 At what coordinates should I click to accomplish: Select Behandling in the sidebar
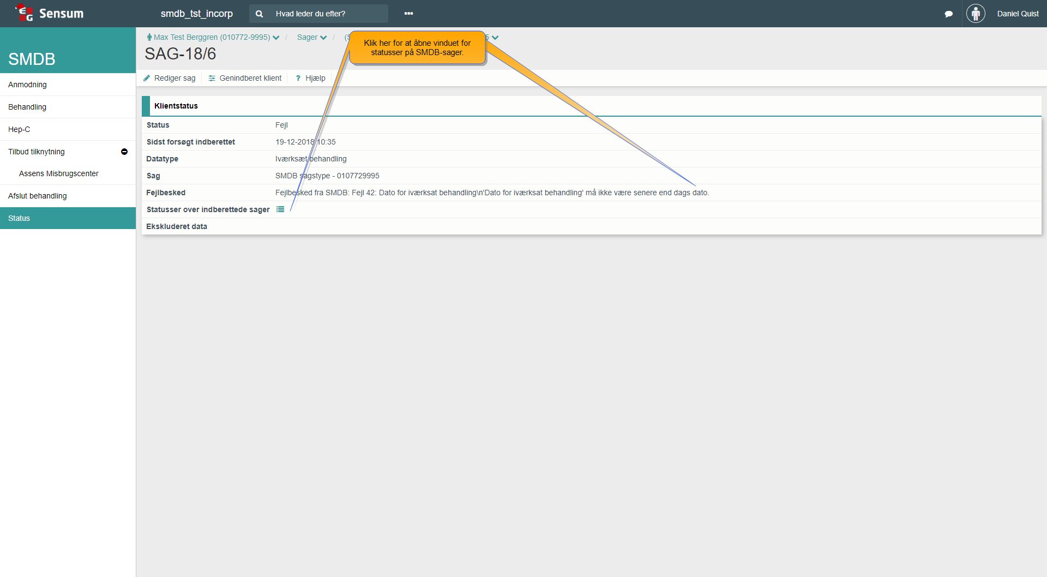tap(27, 107)
